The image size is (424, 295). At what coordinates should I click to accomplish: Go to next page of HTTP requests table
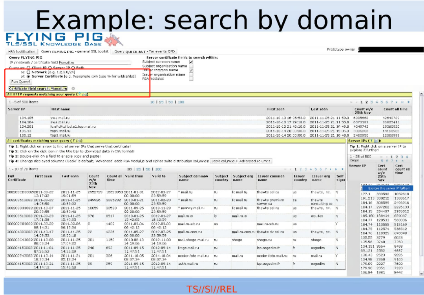coord(397,102)
